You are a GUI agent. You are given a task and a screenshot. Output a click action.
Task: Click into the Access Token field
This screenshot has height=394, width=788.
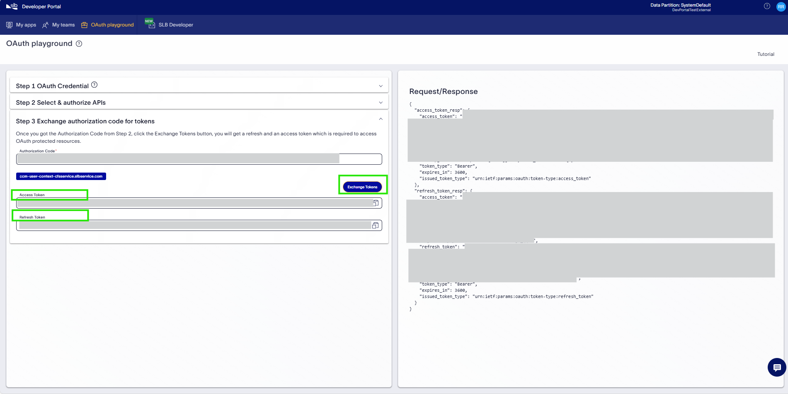tap(199, 203)
